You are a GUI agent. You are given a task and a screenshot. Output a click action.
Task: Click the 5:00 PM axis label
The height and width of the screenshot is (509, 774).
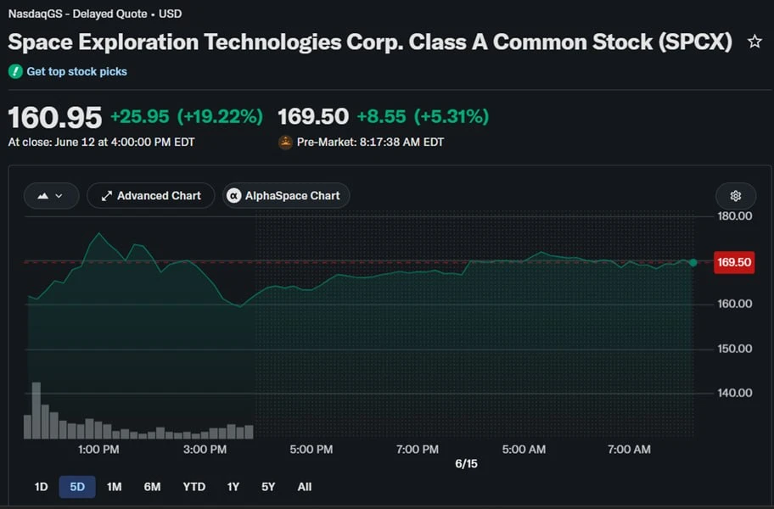click(x=311, y=450)
